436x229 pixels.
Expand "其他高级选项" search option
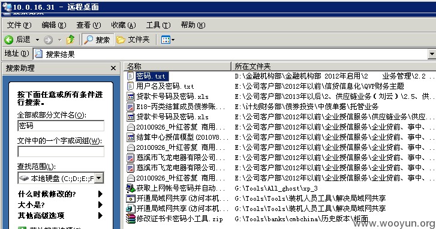[x=100, y=215]
